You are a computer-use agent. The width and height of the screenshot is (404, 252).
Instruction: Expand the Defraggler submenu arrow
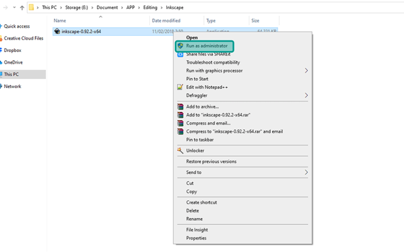click(x=306, y=95)
